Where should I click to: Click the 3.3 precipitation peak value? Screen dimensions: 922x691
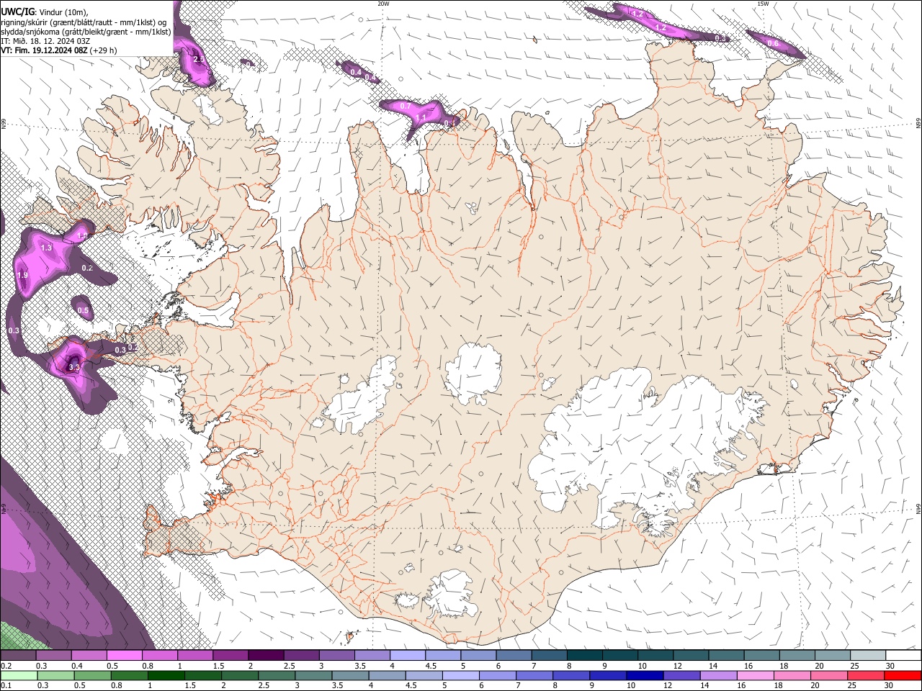point(73,367)
